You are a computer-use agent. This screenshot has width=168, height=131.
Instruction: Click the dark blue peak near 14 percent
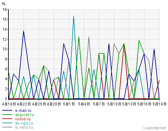click(x=24, y=31)
